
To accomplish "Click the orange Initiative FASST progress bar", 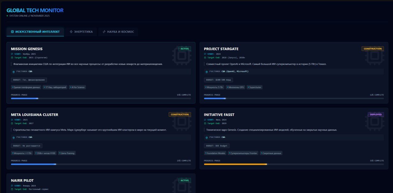I will 235,164.
